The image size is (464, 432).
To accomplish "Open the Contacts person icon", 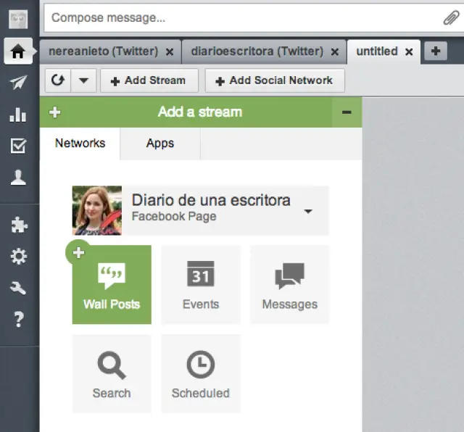I will coord(18,178).
